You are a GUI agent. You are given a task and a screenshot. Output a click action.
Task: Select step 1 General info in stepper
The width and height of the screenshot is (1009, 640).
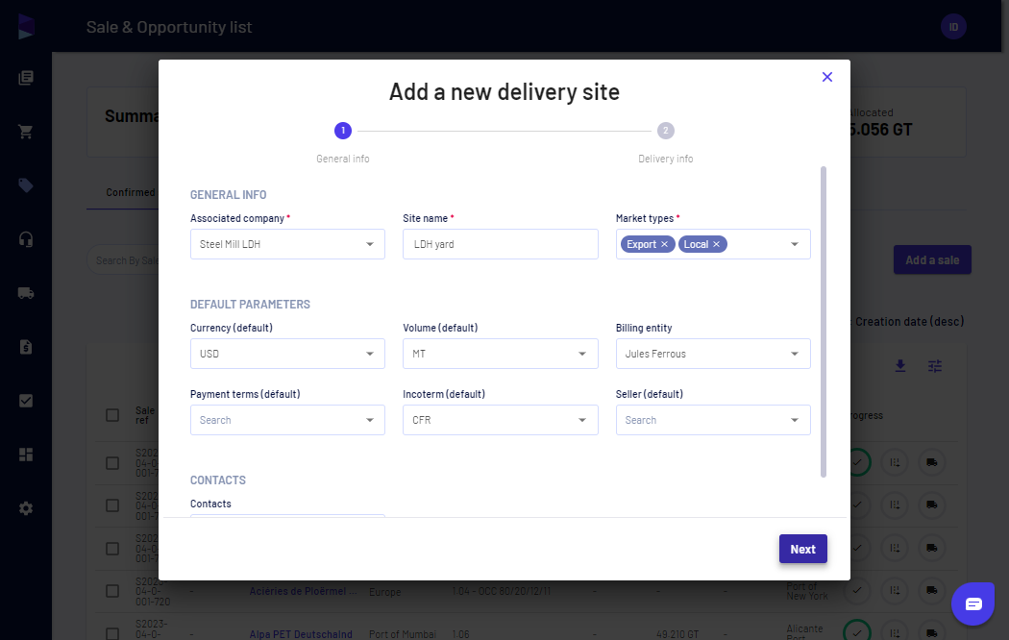click(343, 131)
